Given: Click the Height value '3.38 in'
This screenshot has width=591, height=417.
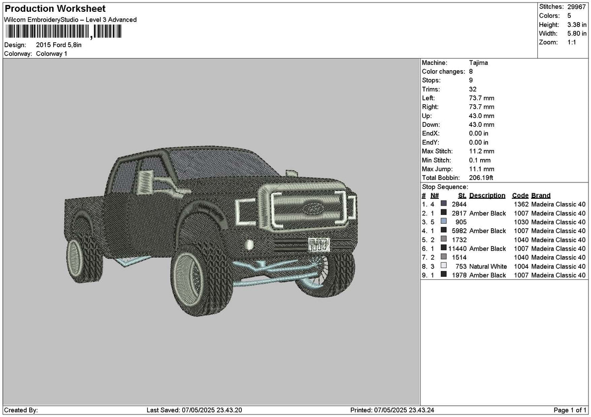Looking at the screenshot, I should coord(577,25).
